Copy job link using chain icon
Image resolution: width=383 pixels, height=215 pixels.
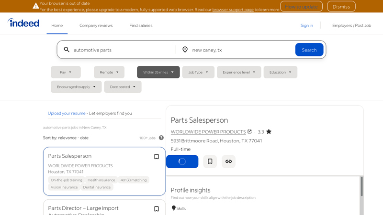tap(228, 161)
